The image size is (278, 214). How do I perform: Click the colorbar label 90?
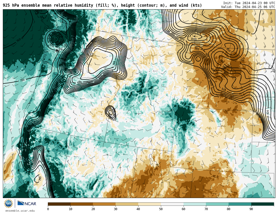251,209
